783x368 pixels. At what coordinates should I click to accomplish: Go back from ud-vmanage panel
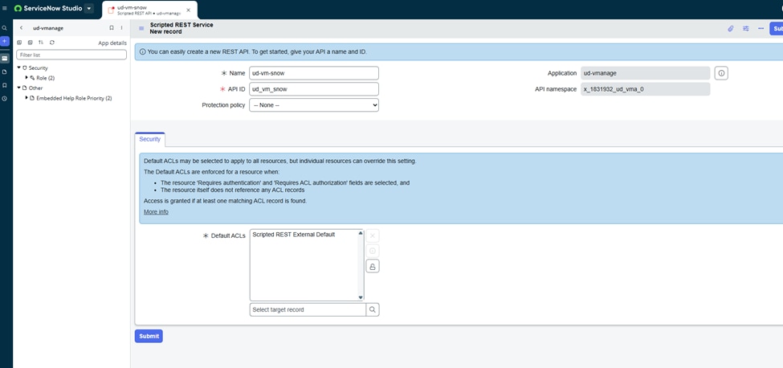(21, 28)
